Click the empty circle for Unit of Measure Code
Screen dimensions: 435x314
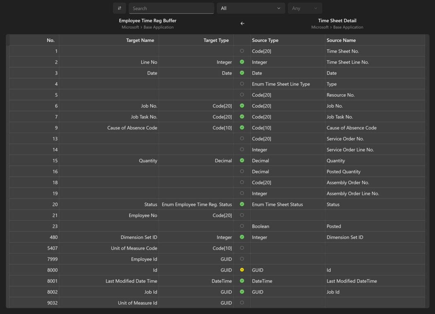point(242,248)
